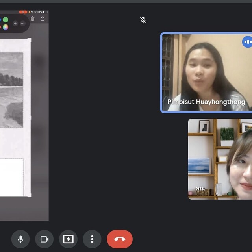Click the present screen icon
This screenshot has height=252, width=252.
[x=68, y=239]
